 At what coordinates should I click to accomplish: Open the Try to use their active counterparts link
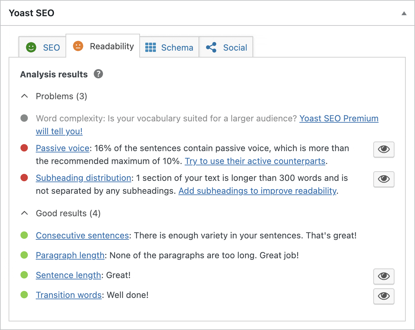(255, 161)
